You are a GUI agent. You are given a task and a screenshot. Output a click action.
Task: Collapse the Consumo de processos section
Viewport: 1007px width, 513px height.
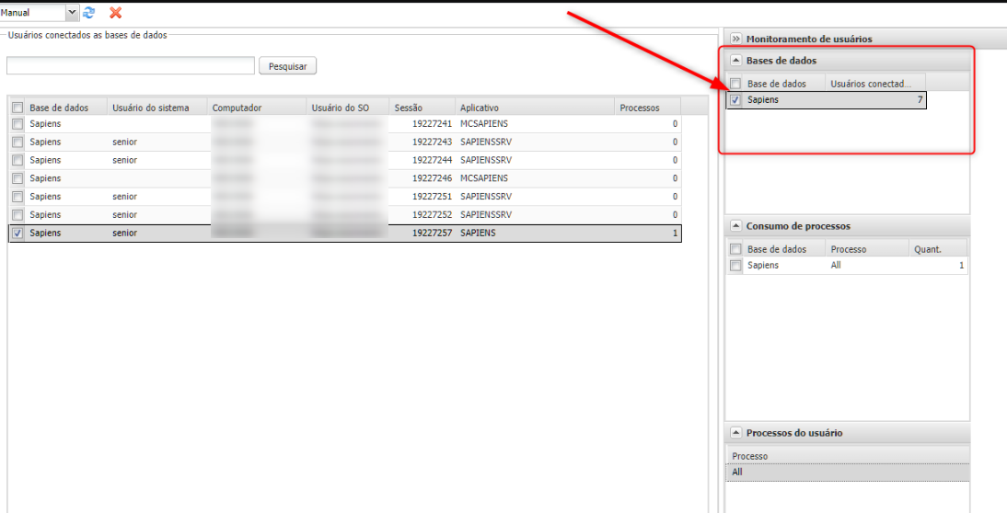736,226
